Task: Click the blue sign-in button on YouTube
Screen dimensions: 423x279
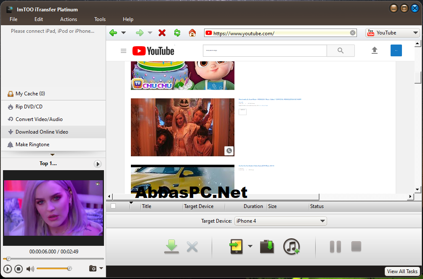Action: pyautogui.click(x=396, y=50)
